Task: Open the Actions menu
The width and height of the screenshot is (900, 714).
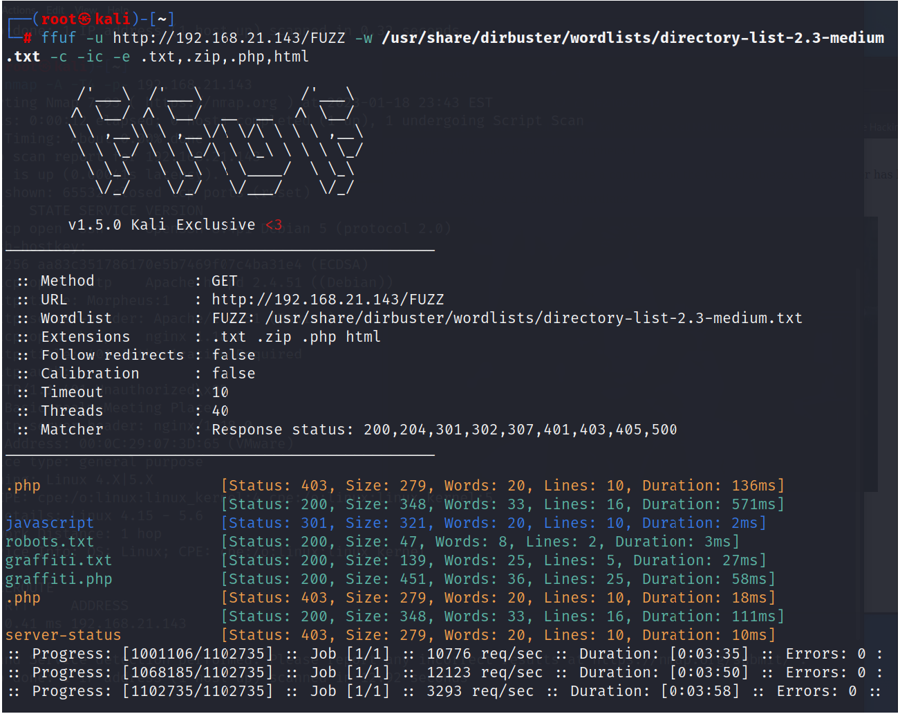Action: point(19,10)
